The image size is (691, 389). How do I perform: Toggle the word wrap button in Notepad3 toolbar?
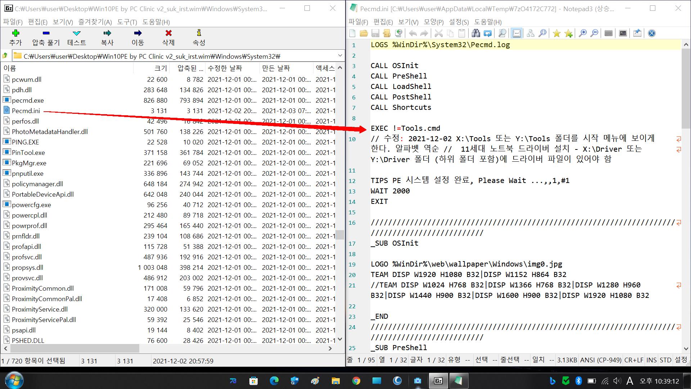click(516, 33)
